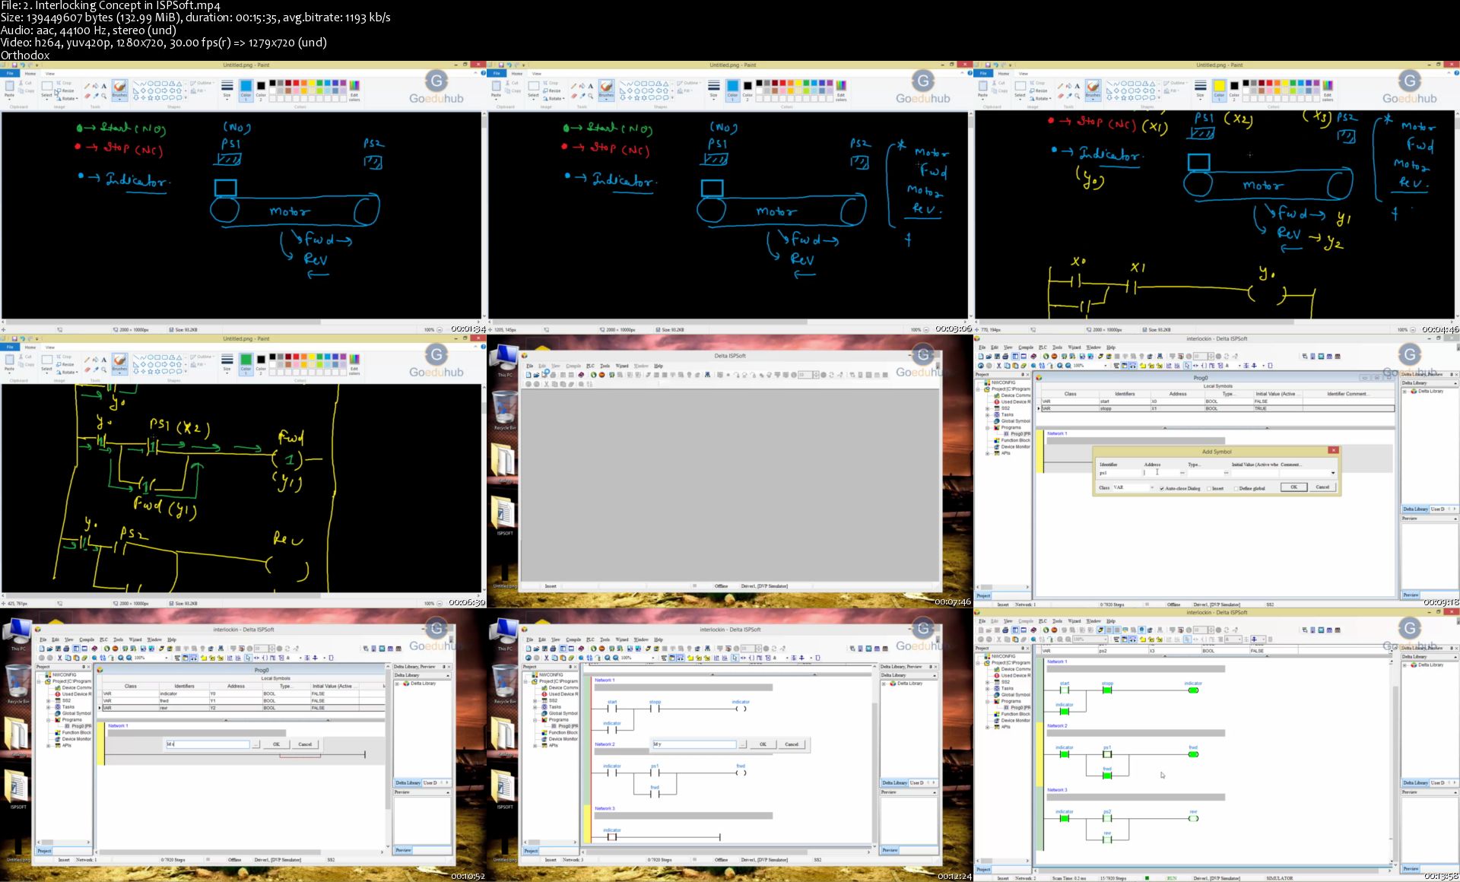The image size is (1460, 882).
Task: Click Edit colors in 00:06:30 Paint frame
Action: pyautogui.click(x=354, y=364)
